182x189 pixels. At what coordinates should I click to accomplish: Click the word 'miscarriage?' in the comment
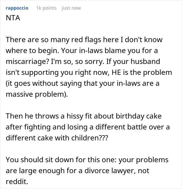pos(28,61)
